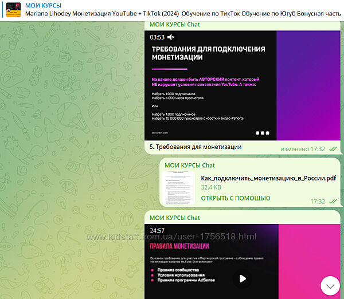The height and width of the screenshot is (299, 344).
Task: Open the МОИ КУРСЫ channel avatar
Action: click(x=13, y=9)
